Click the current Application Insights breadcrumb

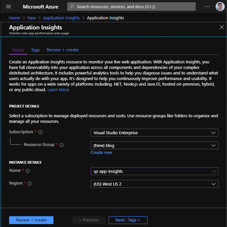(105, 18)
